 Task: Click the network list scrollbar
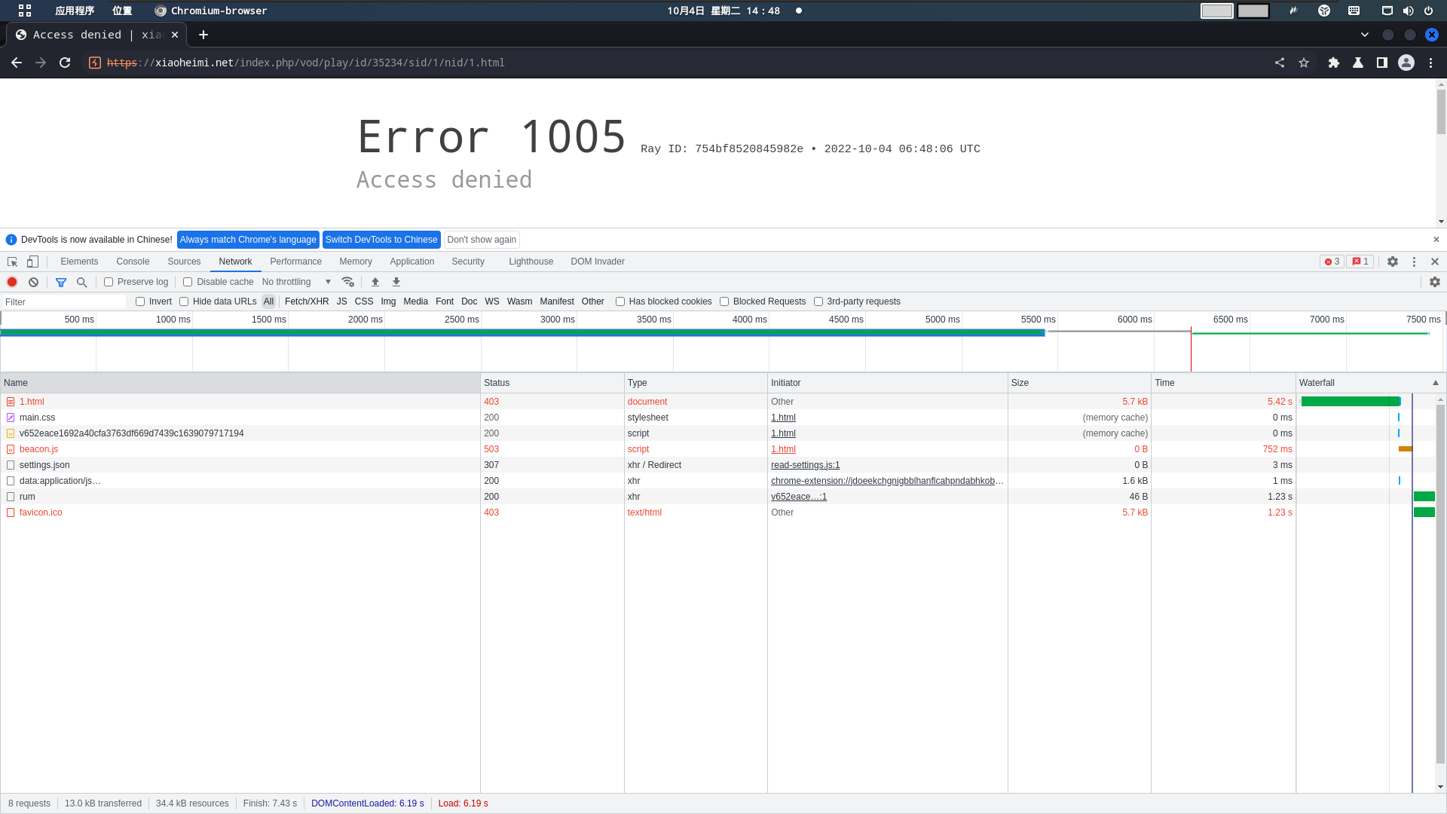point(1440,584)
